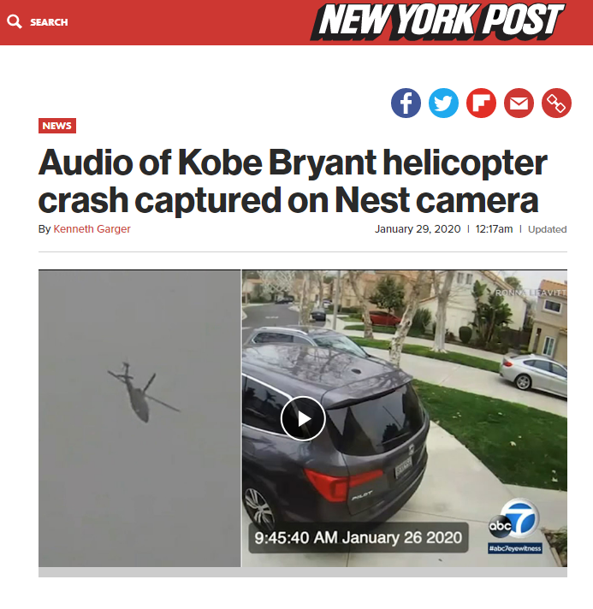Open the SEARCH text label in header
This screenshot has height=609, width=593.
49,22
